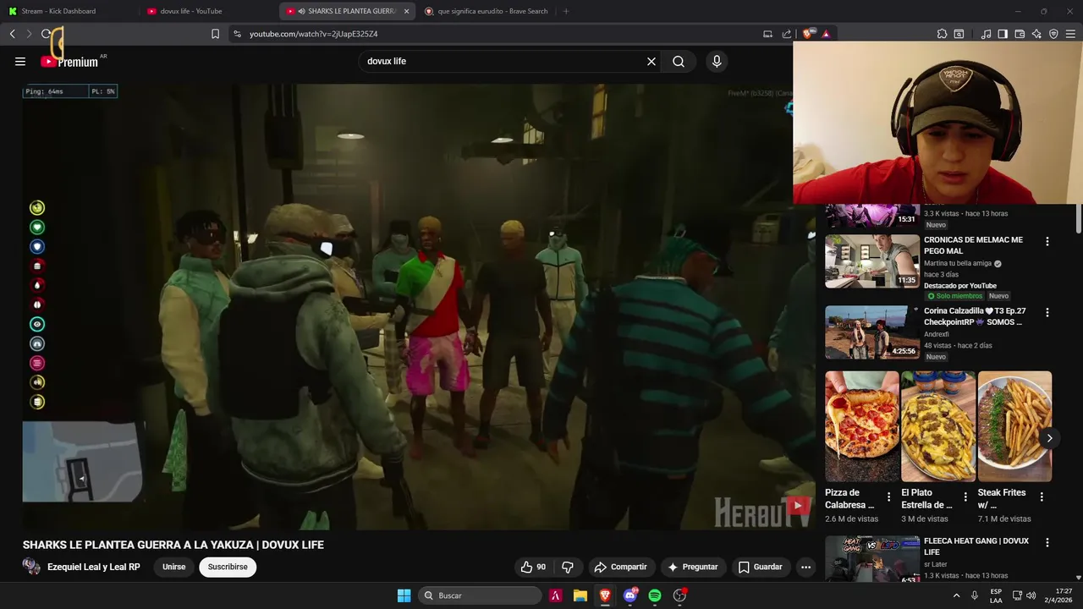The image size is (1083, 609).
Task: Open options for Pizza de Calabresa short
Action: (x=888, y=497)
